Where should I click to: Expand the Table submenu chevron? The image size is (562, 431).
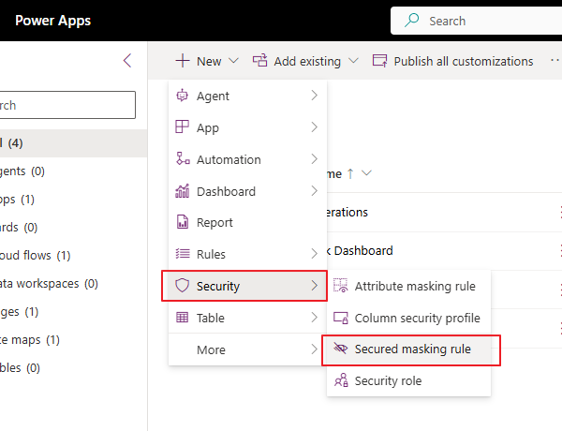(x=315, y=318)
